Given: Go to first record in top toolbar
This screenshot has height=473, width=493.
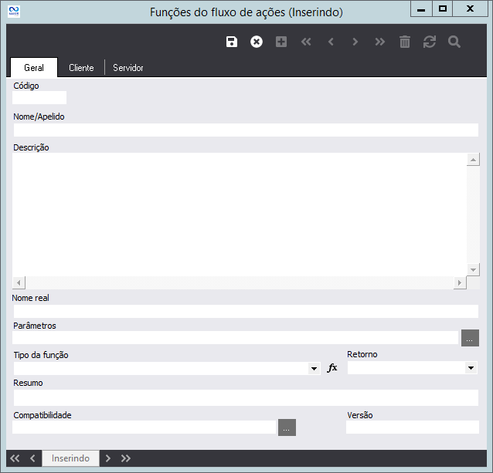Looking at the screenshot, I should click(306, 42).
